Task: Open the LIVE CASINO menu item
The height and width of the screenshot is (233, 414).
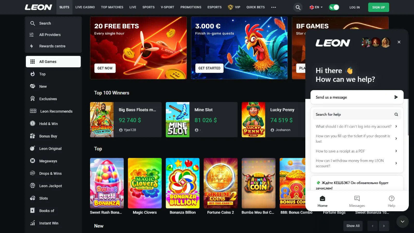Action: click(85, 7)
